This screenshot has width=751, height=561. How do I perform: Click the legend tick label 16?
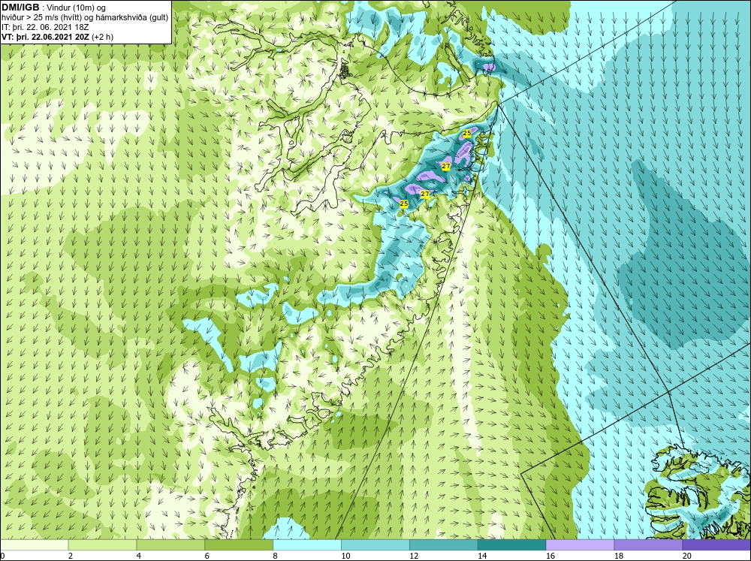pyautogui.click(x=550, y=556)
